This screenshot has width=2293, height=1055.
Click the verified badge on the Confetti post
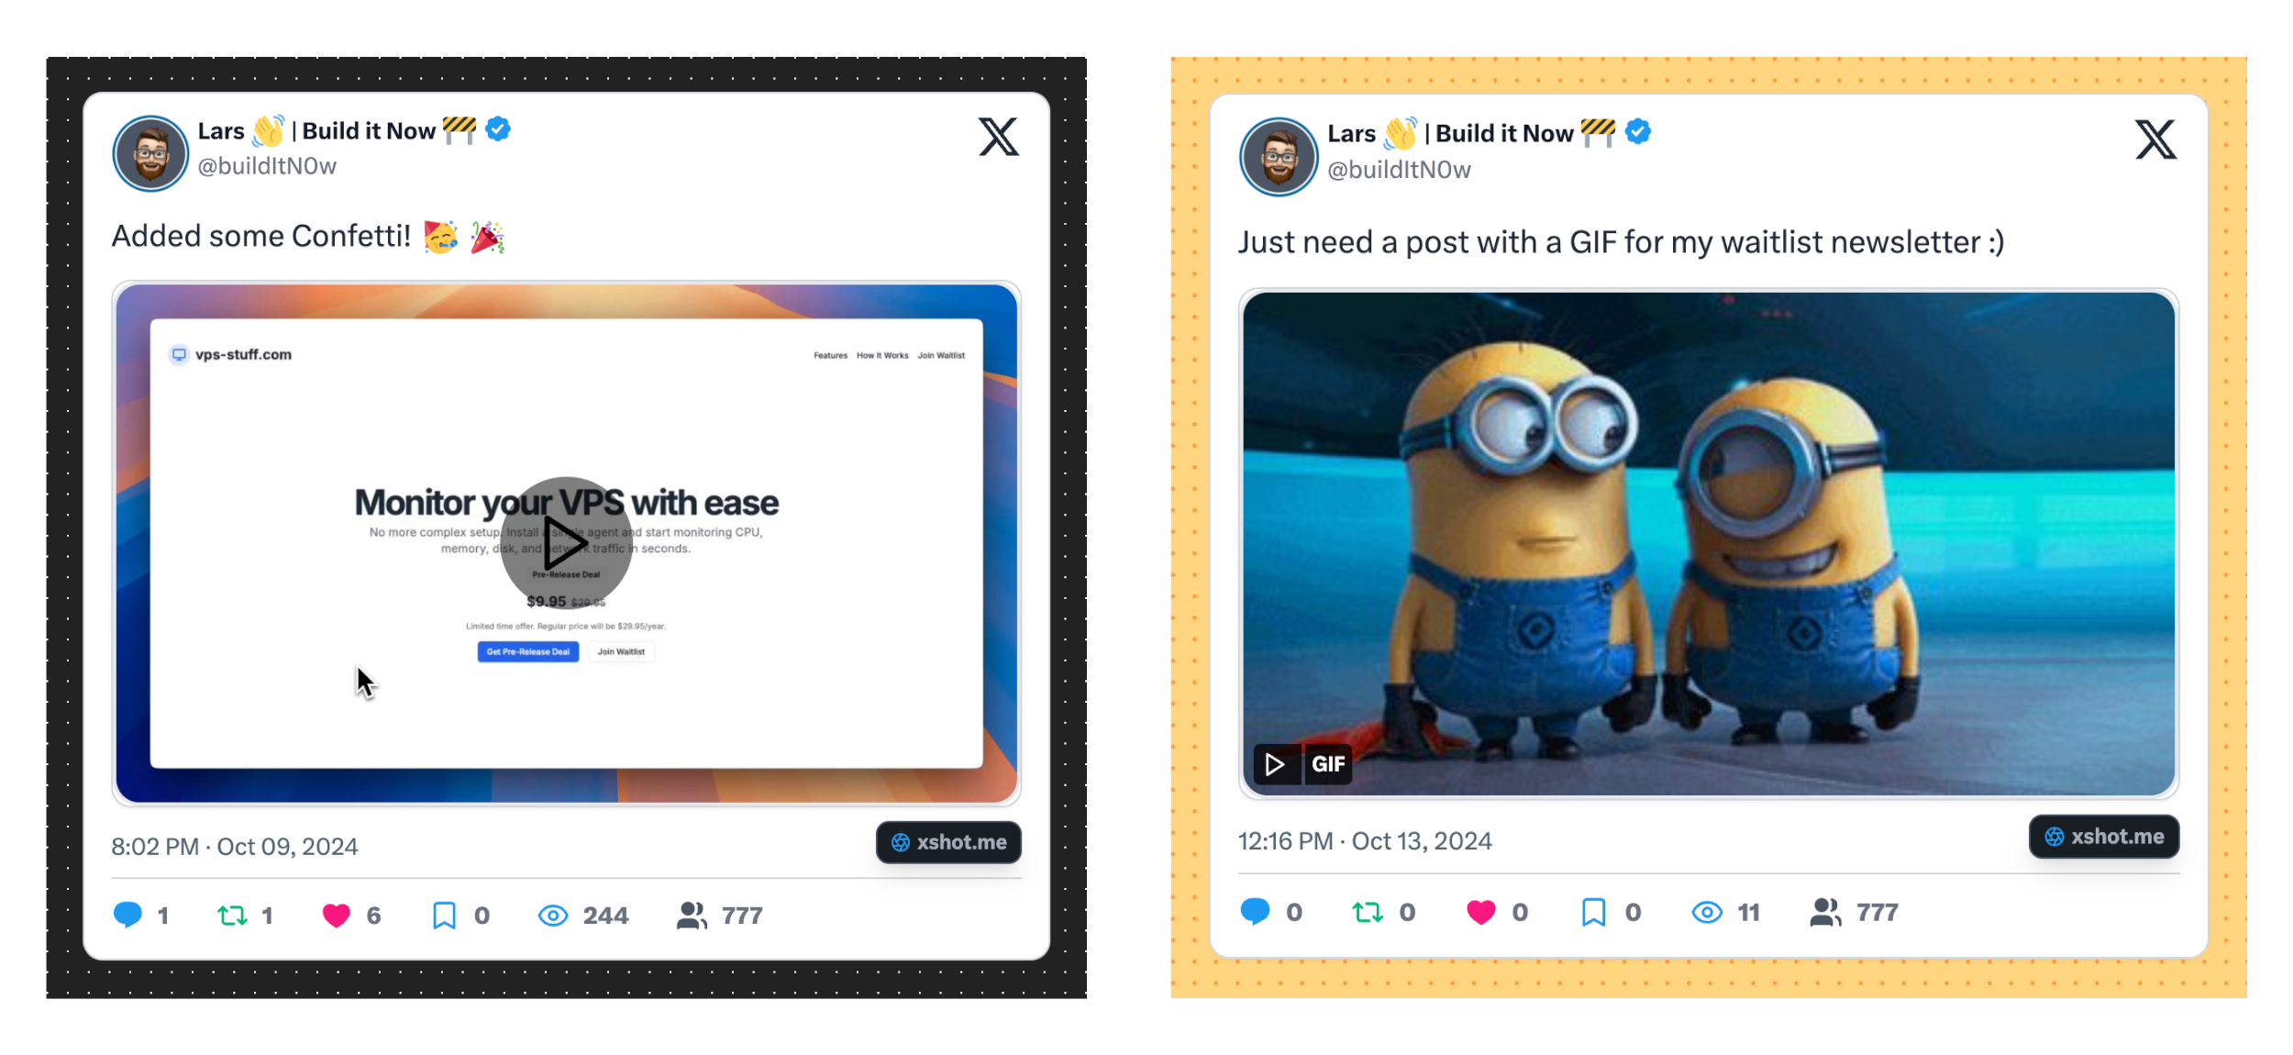(x=498, y=129)
